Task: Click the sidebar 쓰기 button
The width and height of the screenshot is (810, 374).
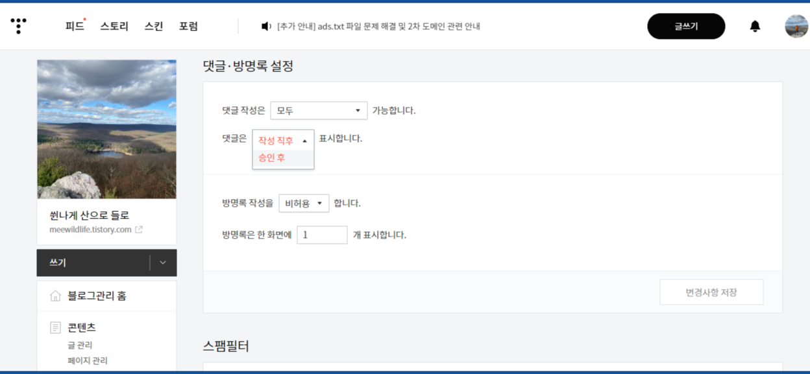Action: point(93,263)
